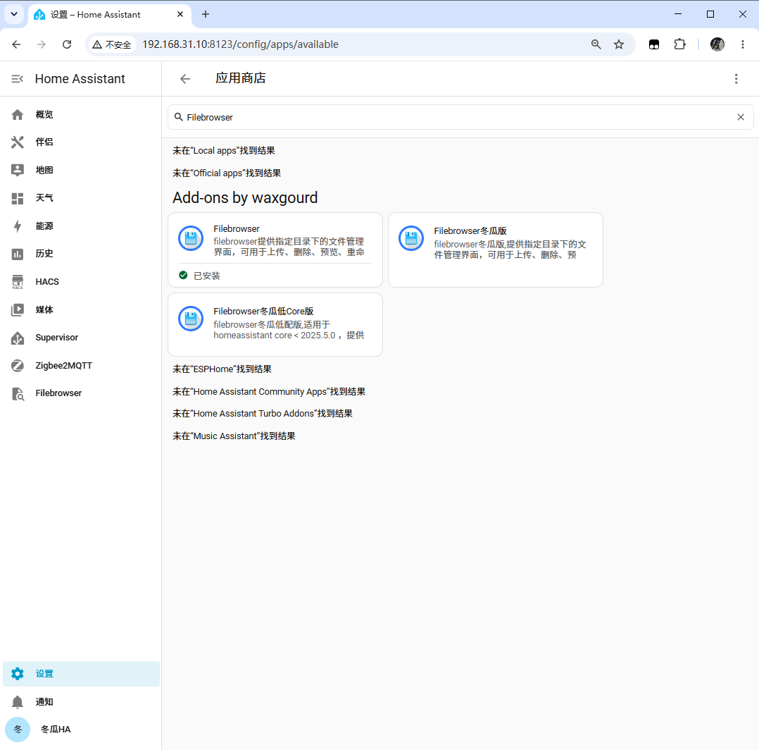Open the 历史 history chart icon

click(18, 254)
